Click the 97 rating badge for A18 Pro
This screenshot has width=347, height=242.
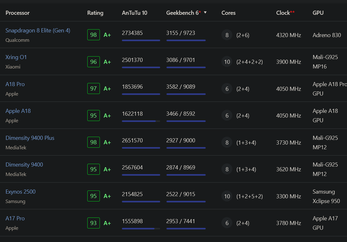(93, 89)
